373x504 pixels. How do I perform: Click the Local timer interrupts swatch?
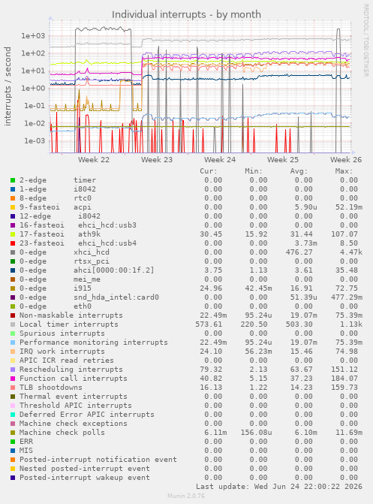click(13, 324)
